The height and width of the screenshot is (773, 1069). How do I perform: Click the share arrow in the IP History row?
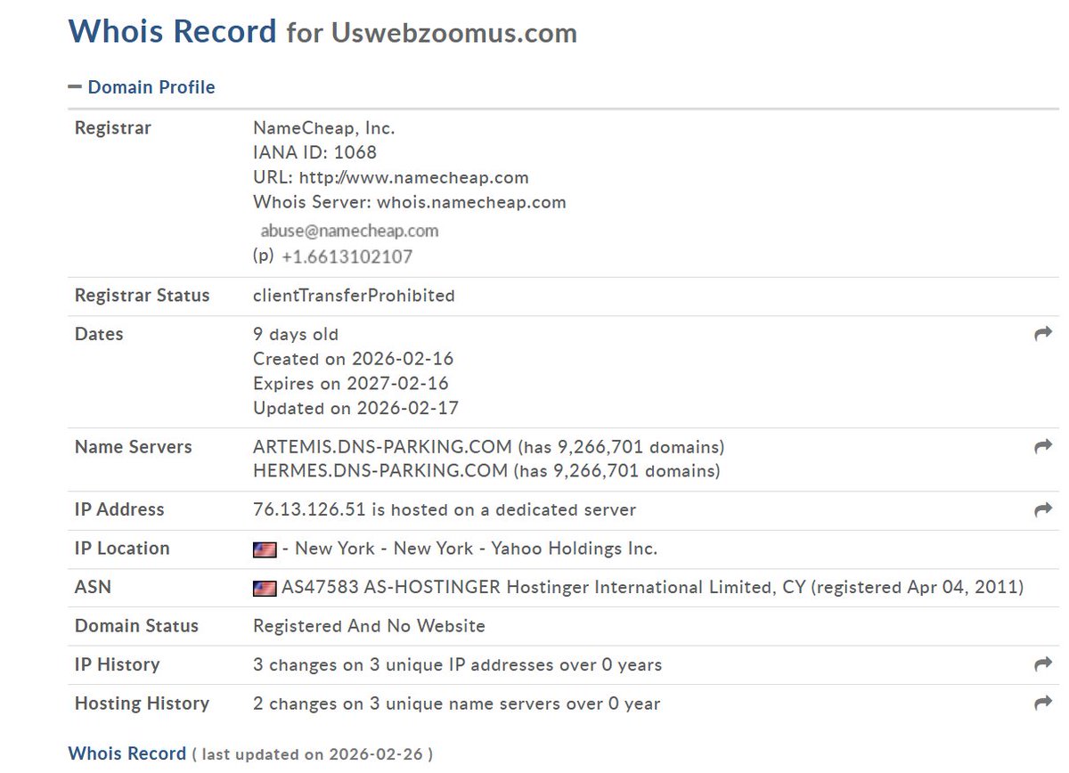pos(1043,664)
